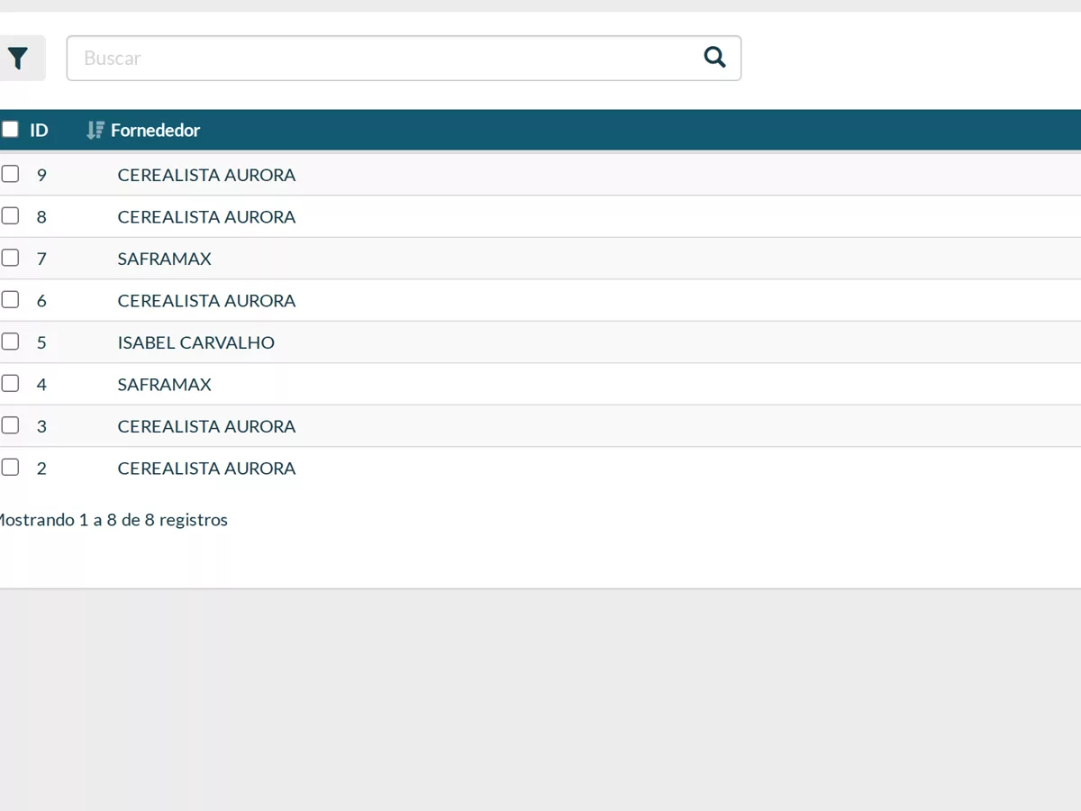Select CEREALISTA AURORA in row 8
This screenshot has height=811, width=1081.
coord(206,217)
